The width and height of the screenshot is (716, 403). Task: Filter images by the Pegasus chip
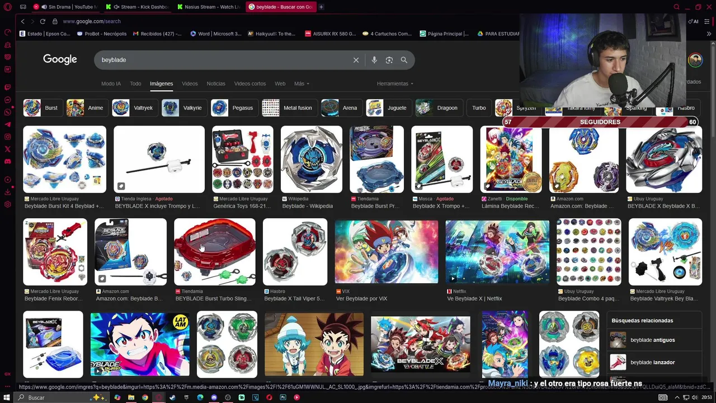234,108
